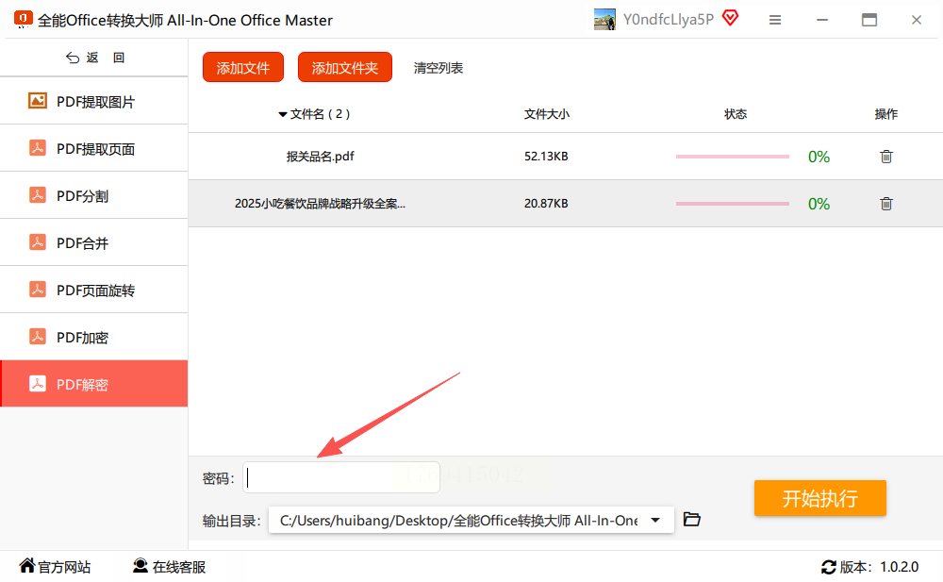Select the 报关品名.pdf file name
The image size is (943, 582).
coord(320,157)
